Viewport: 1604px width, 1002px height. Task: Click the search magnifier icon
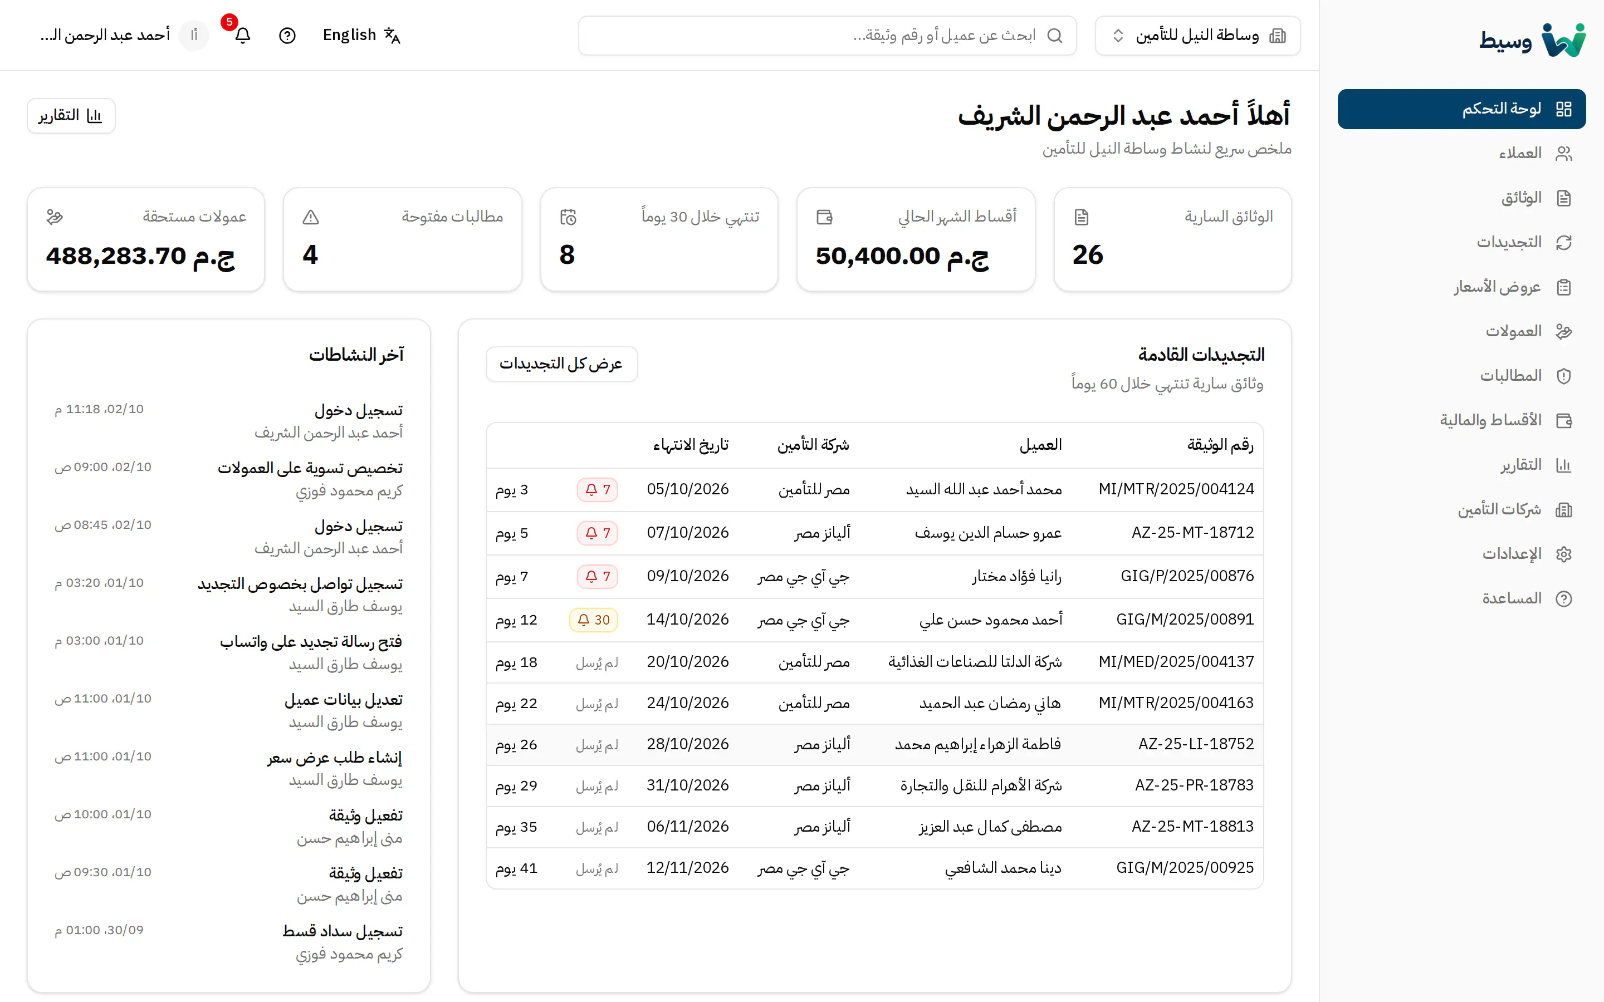coord(1054,35)
